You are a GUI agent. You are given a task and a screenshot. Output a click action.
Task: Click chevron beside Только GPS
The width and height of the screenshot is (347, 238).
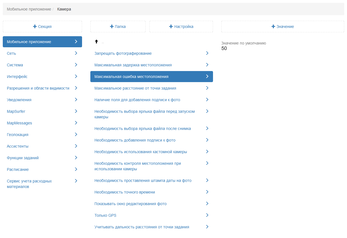[207, 215]
